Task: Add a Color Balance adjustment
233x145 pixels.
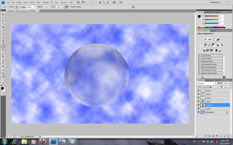Action: point(210,45)
